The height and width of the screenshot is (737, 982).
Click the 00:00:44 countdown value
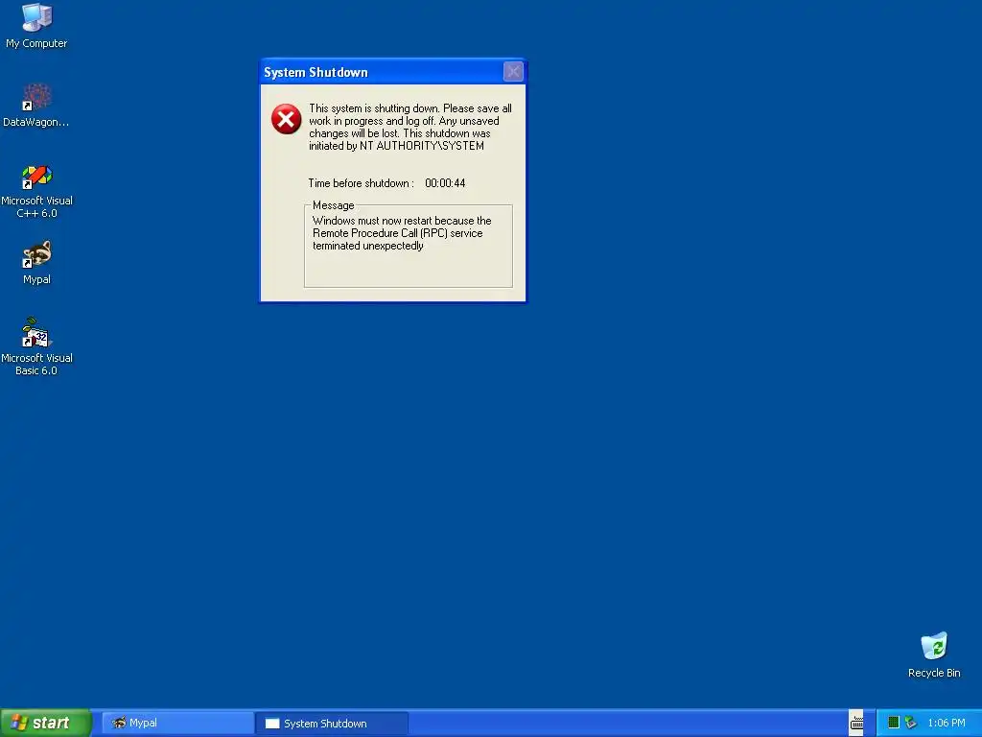tap(445, 183)
